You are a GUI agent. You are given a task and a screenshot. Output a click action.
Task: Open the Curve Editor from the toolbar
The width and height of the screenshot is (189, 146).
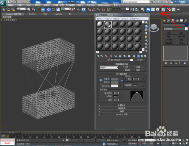[x=153, y=9]
